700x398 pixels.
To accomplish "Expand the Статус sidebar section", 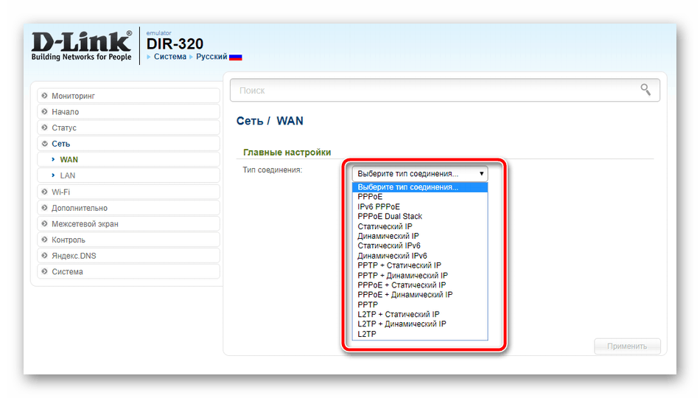I will tap(128, 128).
